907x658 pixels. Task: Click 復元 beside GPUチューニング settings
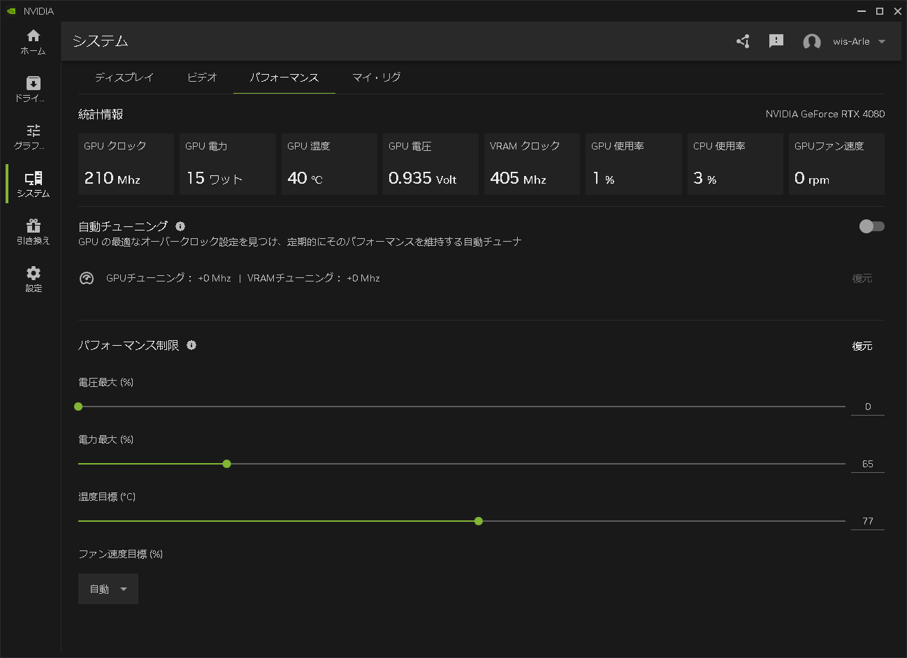(x=863, y=278)
